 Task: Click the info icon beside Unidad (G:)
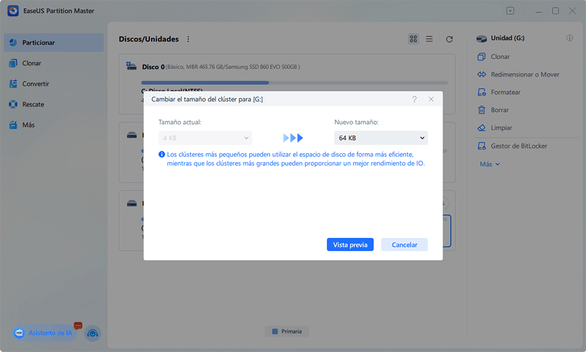point(570,38)
